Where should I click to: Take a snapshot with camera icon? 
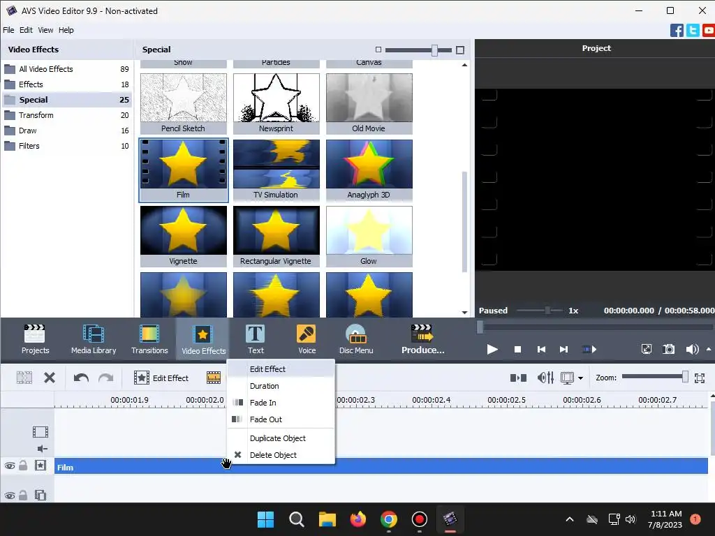668,349
